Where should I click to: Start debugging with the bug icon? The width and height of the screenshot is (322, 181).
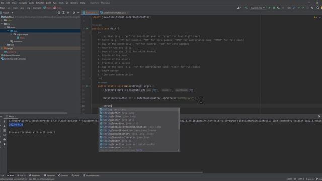(x=274, y=8)
